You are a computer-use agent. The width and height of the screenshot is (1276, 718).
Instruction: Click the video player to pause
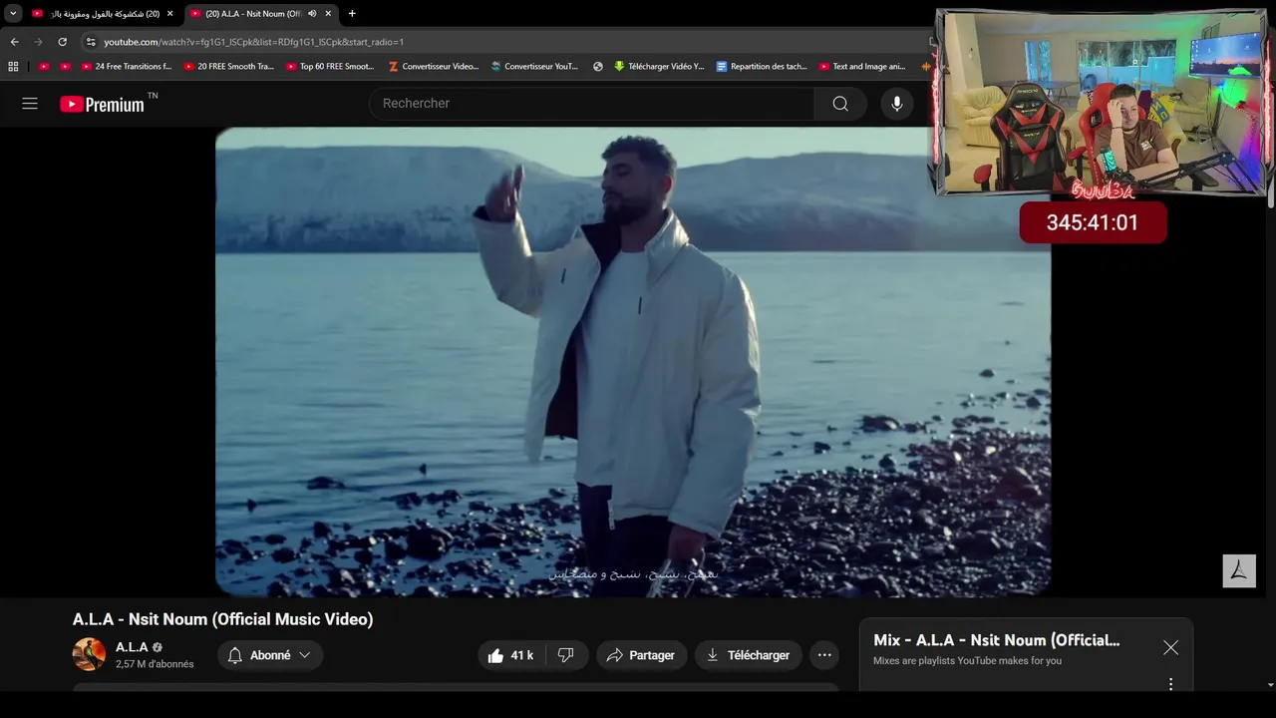pos(633,362)
